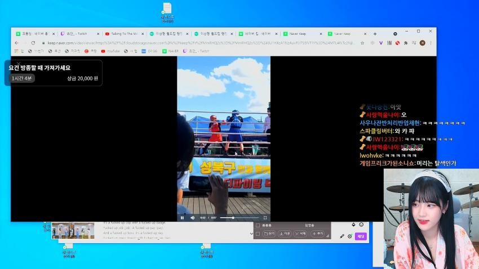The height and width of the screenshot is (269, 479).
Task: Open the Chrome profile avatar
Action: pos(423,43)
